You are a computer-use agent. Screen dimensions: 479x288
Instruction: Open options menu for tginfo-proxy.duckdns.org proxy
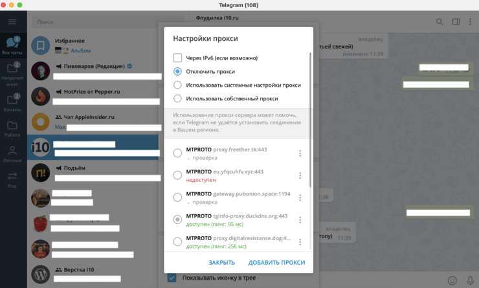[300, 220]
